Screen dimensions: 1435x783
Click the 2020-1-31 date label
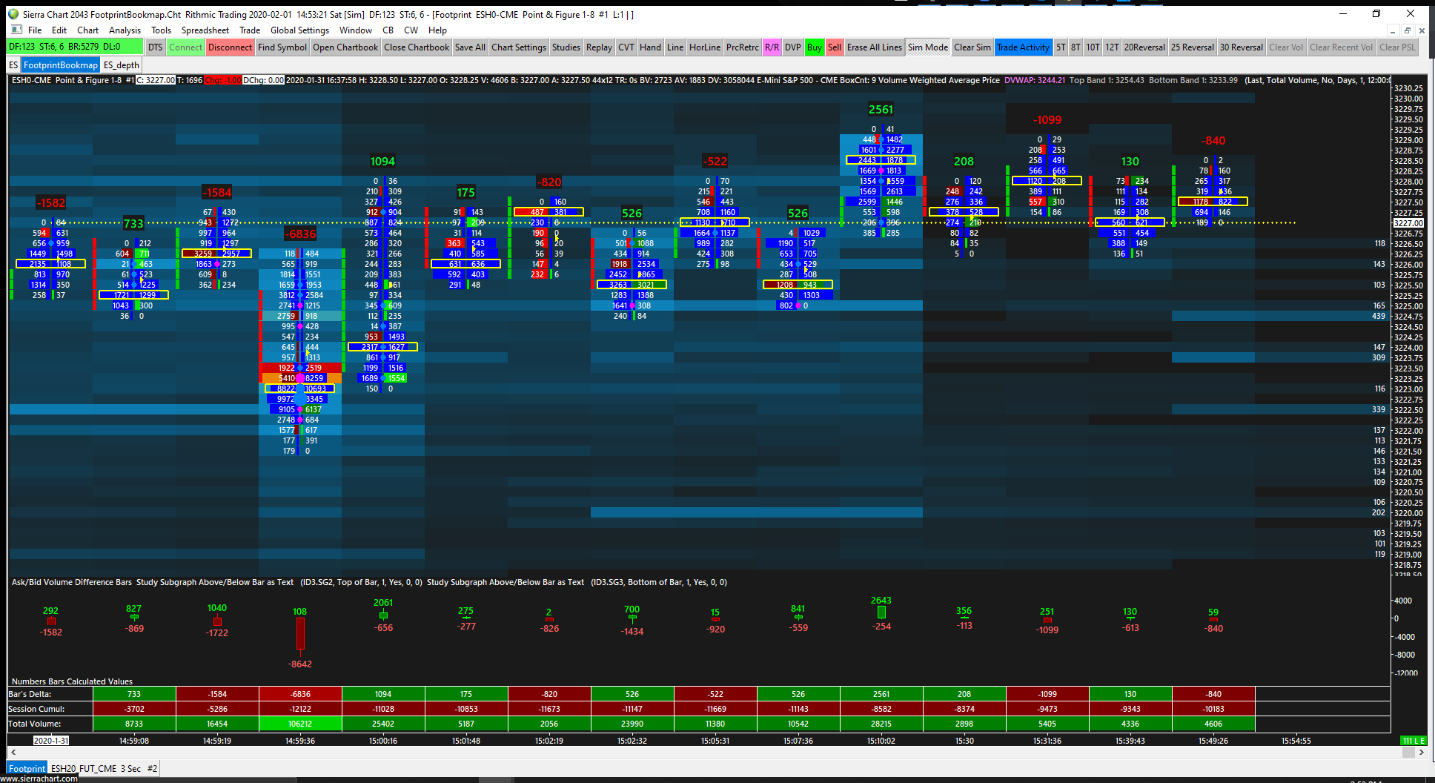[51, 741]
